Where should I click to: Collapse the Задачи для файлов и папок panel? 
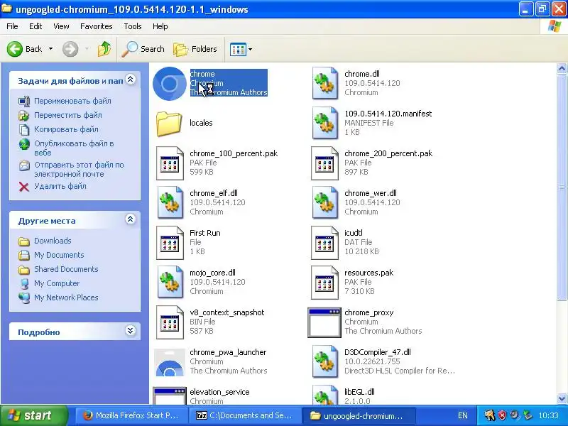point(131,80)
